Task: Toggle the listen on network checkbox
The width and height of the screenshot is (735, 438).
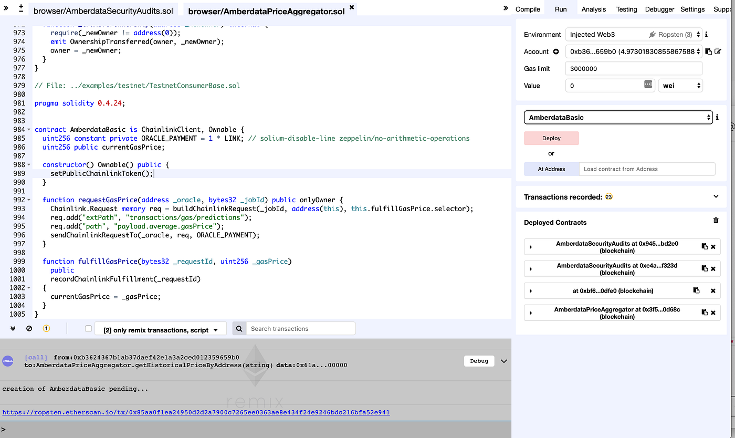Action: click(x=88, y=329)
